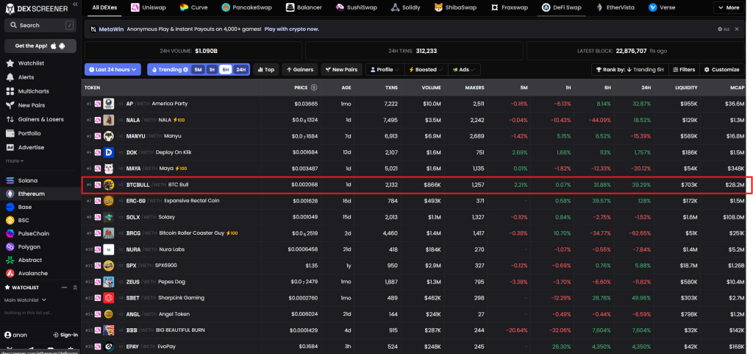Click the Trending info icon
The height and width of the screenshot is (354, 753).
coord(185,70)
